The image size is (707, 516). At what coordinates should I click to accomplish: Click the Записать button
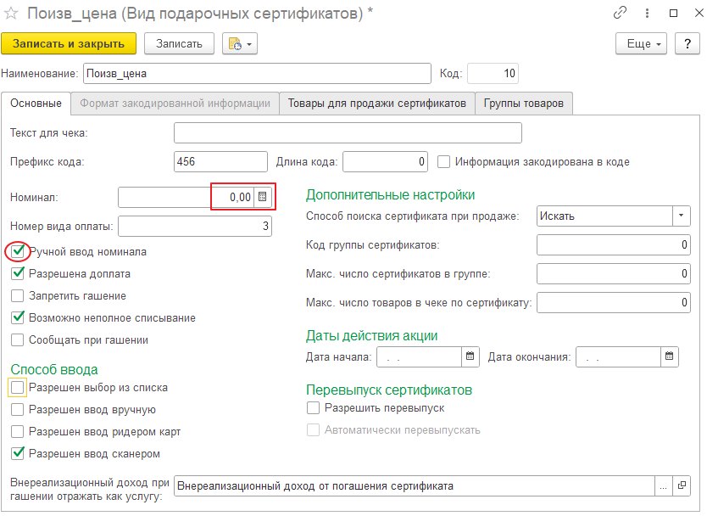point(179,44)
